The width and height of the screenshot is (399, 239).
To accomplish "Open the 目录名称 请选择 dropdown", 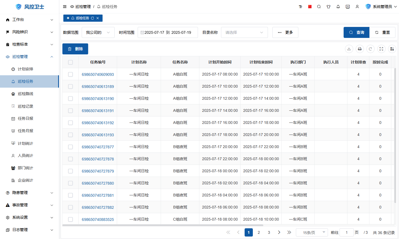I will 244,32.
